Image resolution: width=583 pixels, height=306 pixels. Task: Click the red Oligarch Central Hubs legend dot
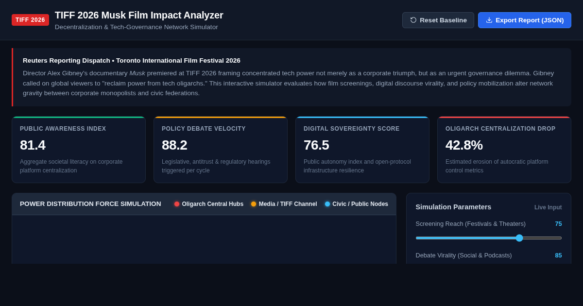tap(177, 204)
